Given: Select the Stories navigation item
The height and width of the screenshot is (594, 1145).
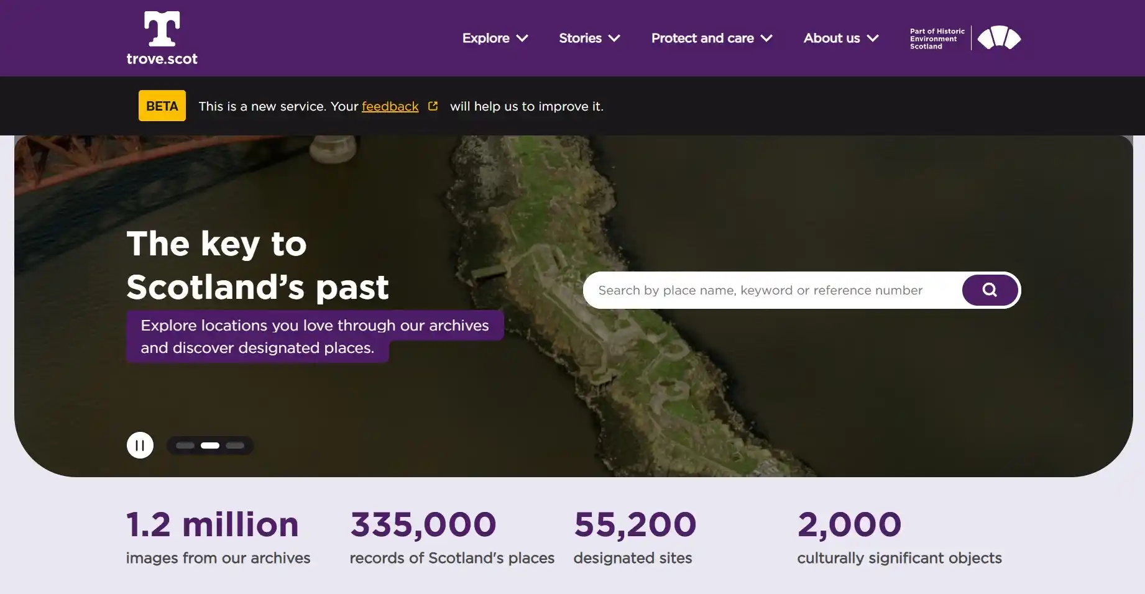Looking at the screenshot, I should (x=579, y=38).
